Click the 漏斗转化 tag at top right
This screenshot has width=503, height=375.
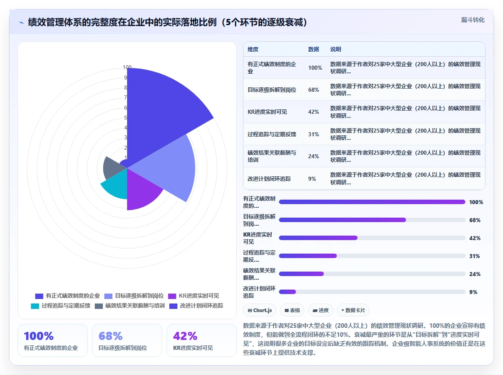click(x=472, y=20)
